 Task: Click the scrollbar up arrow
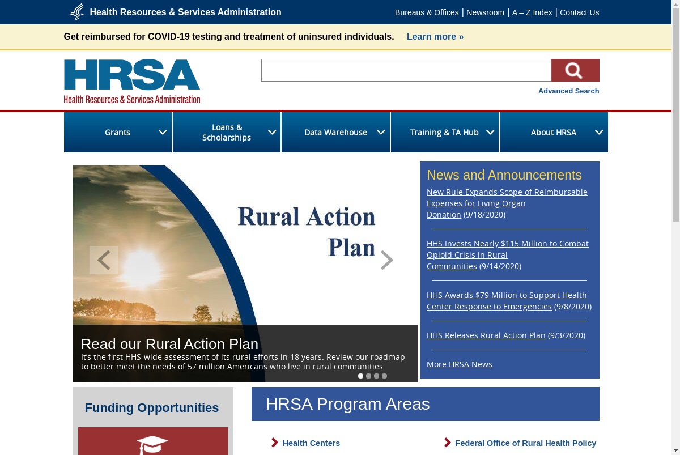point(675,4)
